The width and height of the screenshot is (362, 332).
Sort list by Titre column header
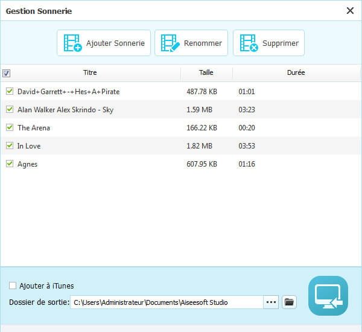pyautogui.click(x=90, y=73)
